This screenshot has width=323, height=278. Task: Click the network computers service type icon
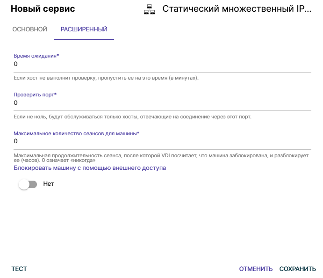pos(149,9)
